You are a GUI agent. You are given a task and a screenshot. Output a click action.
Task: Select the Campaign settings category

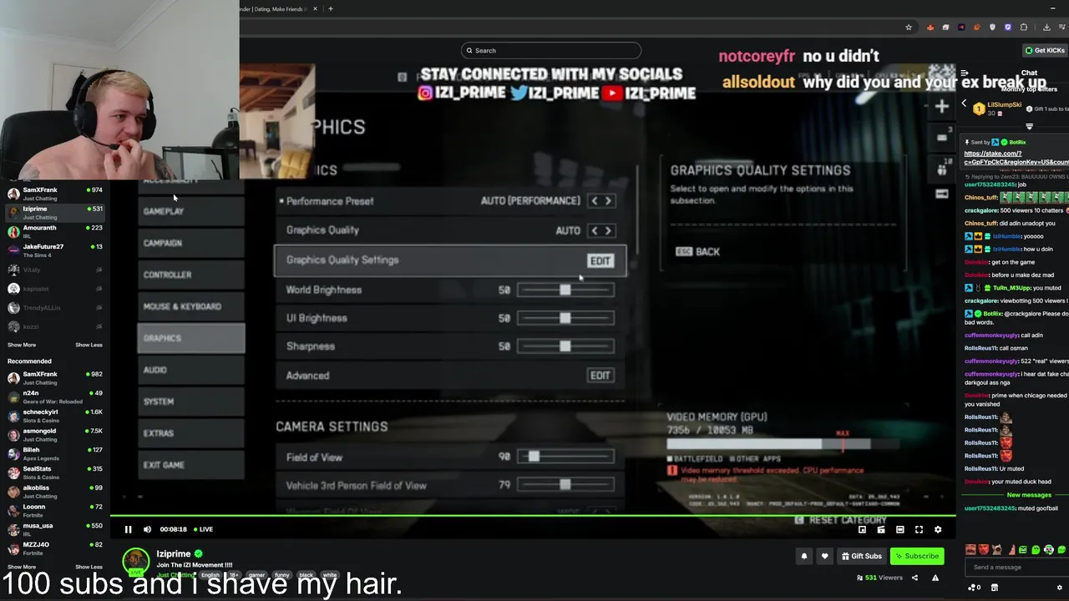(191, 243)
